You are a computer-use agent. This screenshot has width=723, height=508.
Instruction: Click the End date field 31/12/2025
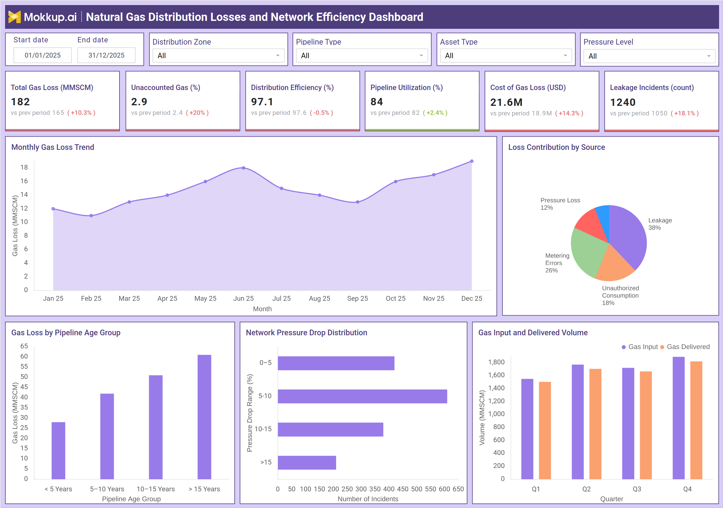tap(106, 55)
